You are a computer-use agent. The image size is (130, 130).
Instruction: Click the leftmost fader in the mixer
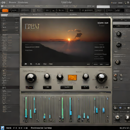[26, 107]
